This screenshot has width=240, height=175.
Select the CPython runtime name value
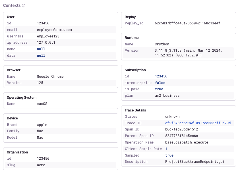pos(162,44)
